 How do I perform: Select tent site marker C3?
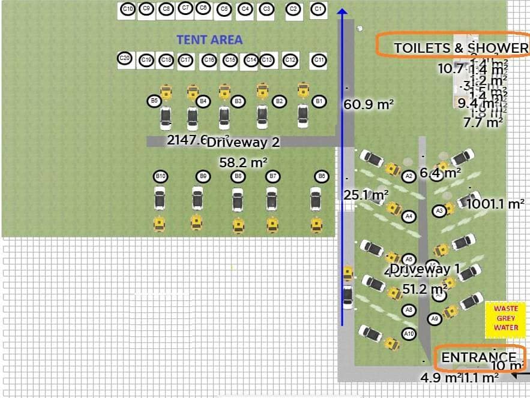click(x=267, y=9)
